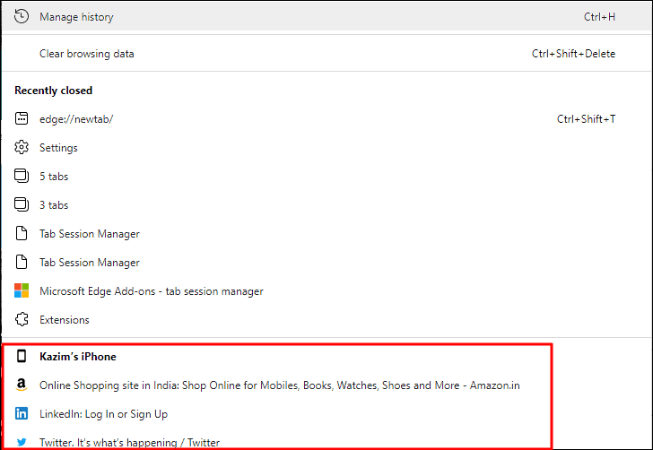Click the Settings gear icon
This screenshot has height=450, width=653.
coord(22,147)
